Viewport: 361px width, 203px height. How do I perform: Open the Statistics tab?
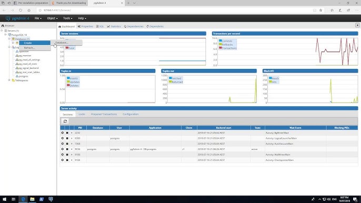click(x=114, y=26)
